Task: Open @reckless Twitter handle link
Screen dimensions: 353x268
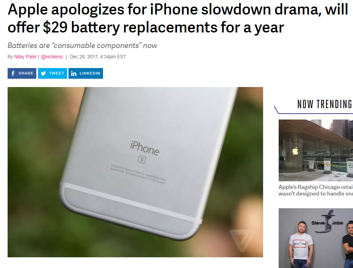Action: coord(52,57)
